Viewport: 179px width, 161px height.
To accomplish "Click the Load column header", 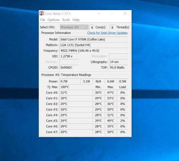I will coord(123,87).
